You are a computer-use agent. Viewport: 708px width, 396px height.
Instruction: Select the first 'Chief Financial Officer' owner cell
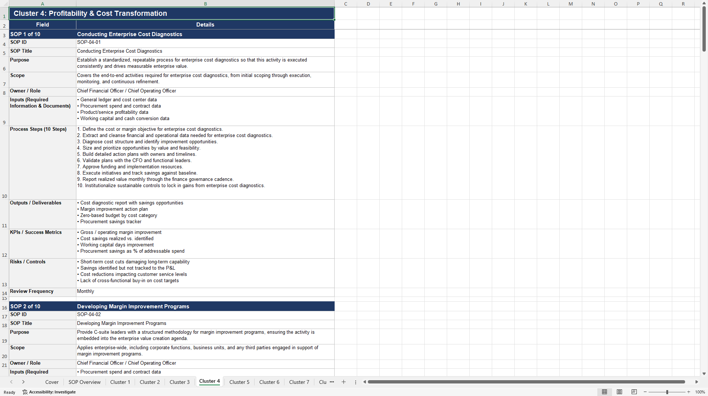[x=205, y=92]
